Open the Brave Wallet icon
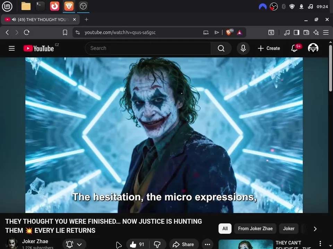Viewport: 333px width, 249px height. [x=306, y=33]
